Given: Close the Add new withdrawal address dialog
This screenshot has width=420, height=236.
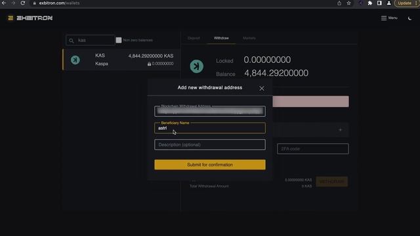Looking at the screenshot, I should click(262, 88).
